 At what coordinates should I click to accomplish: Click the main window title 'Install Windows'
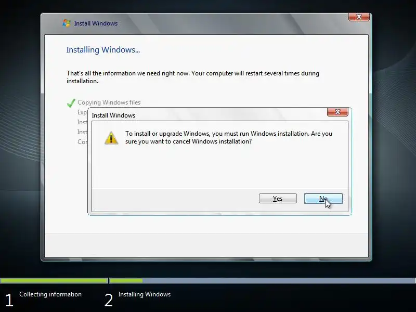(x=96, y=23)
